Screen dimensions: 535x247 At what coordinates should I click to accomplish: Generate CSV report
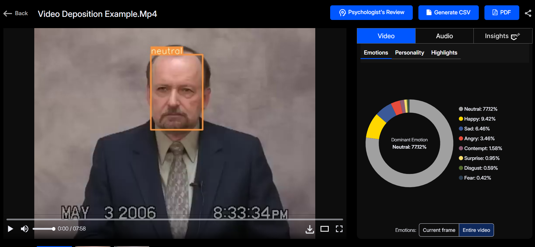point(448,13)
